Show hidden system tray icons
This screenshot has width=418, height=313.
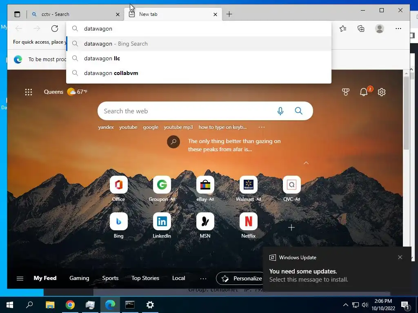(x=345, y=305)
